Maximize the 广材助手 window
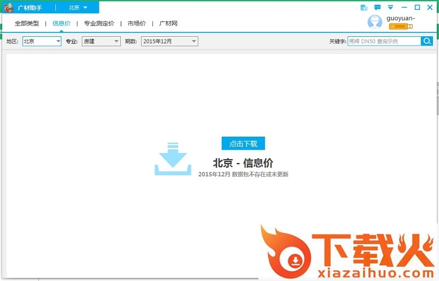The height and width of the screenshot is (281, 439). (417, 7)
